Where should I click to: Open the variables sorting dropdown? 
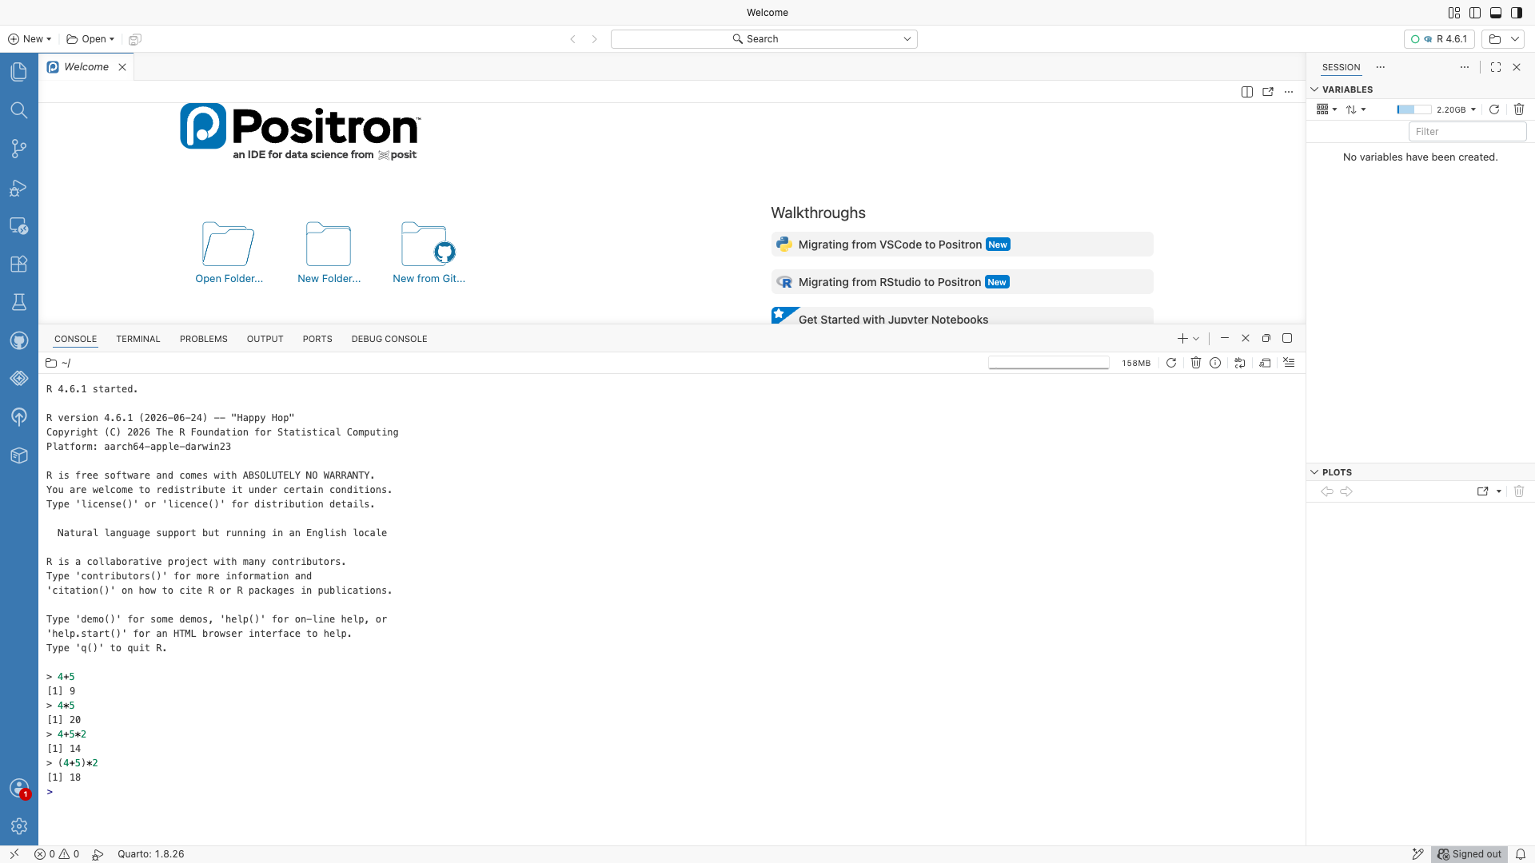point(1356,109)
